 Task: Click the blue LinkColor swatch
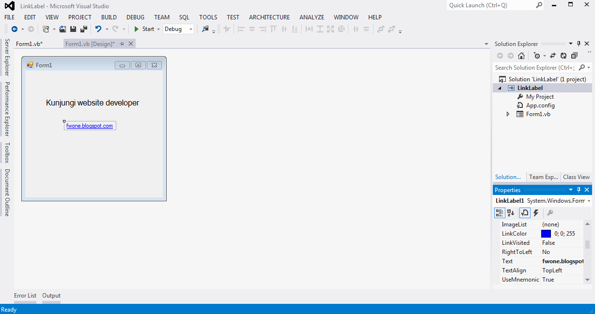pyautogui.click(x=547, y=233)
